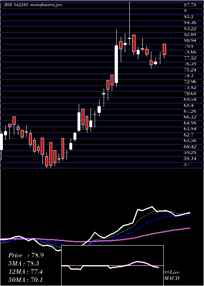Click the 78.66 price label

[190, 52]
